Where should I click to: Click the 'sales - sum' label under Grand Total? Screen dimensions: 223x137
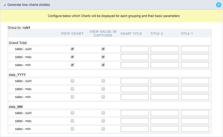tap(23, 49)
